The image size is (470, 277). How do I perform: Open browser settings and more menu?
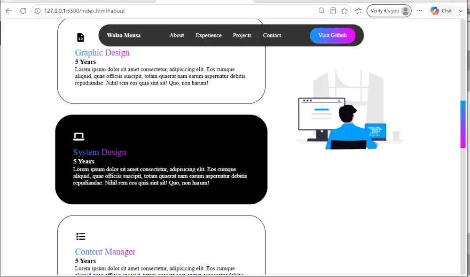point(419,11)
